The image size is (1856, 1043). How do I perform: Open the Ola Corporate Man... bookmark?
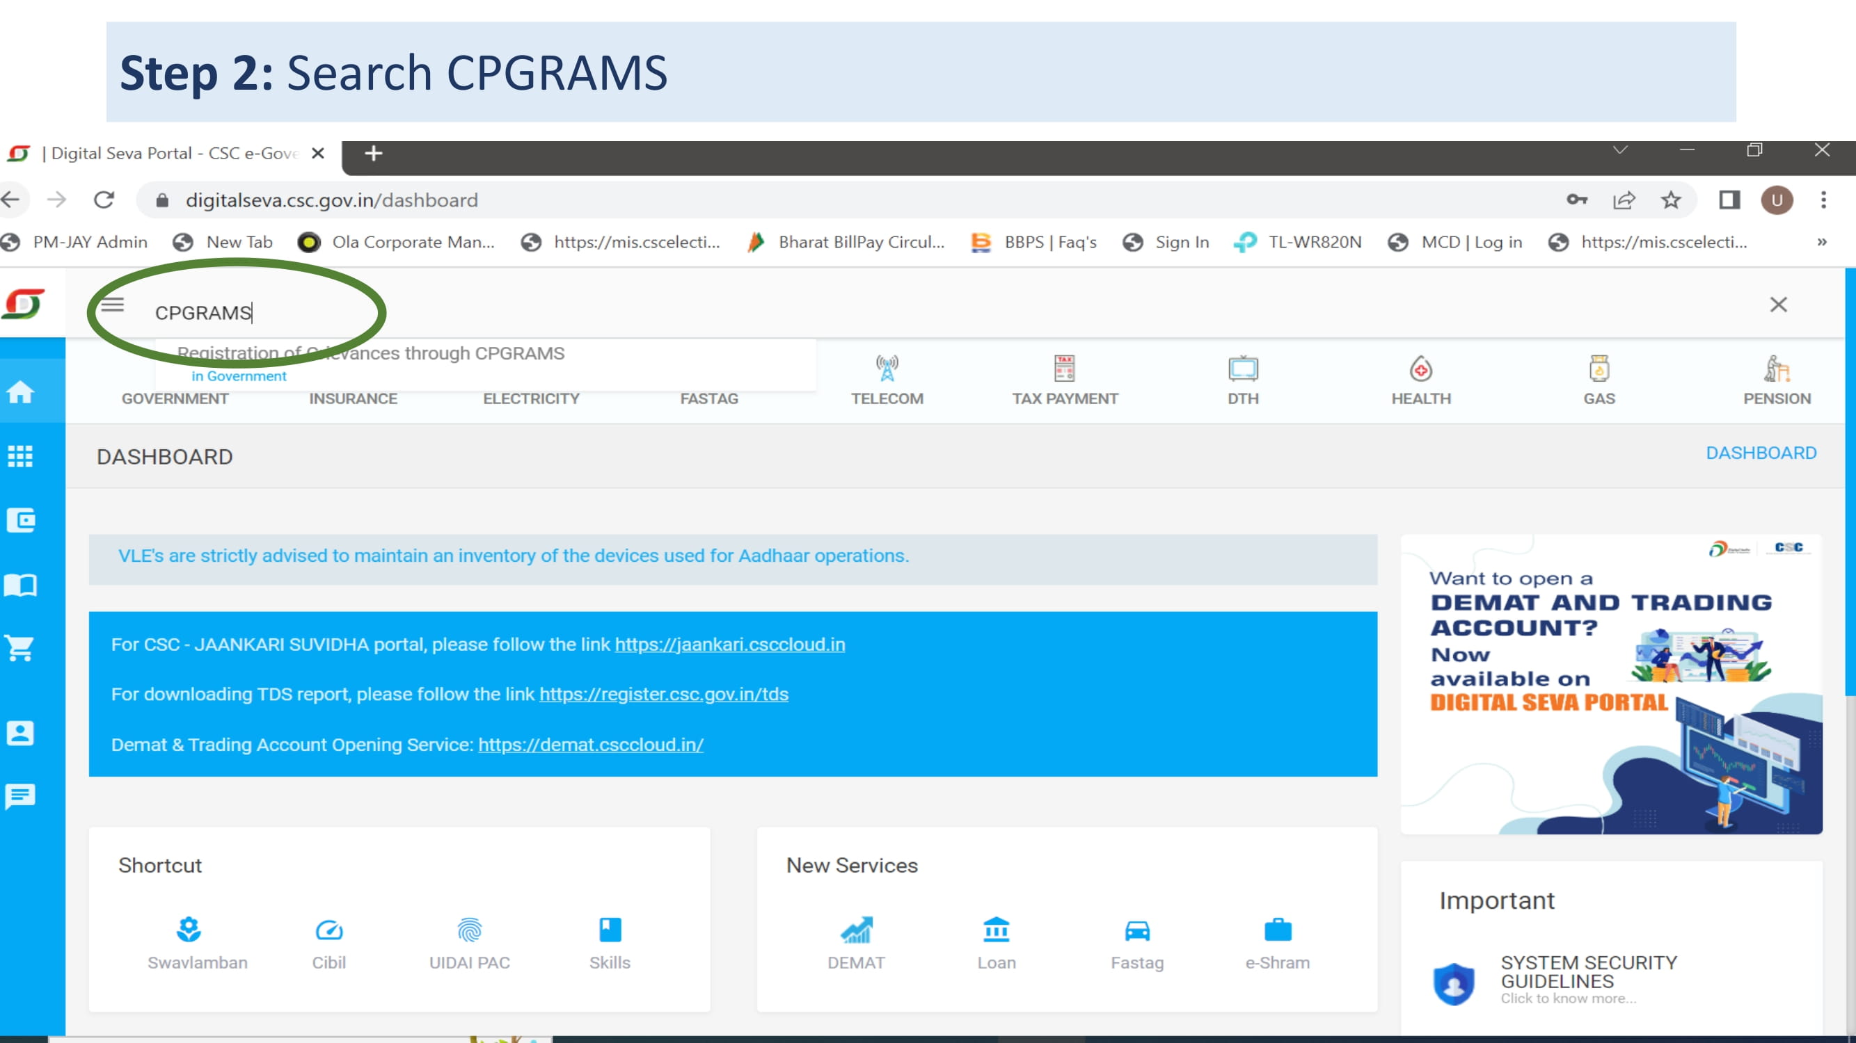pyautogui.click(x=397, y=242)
